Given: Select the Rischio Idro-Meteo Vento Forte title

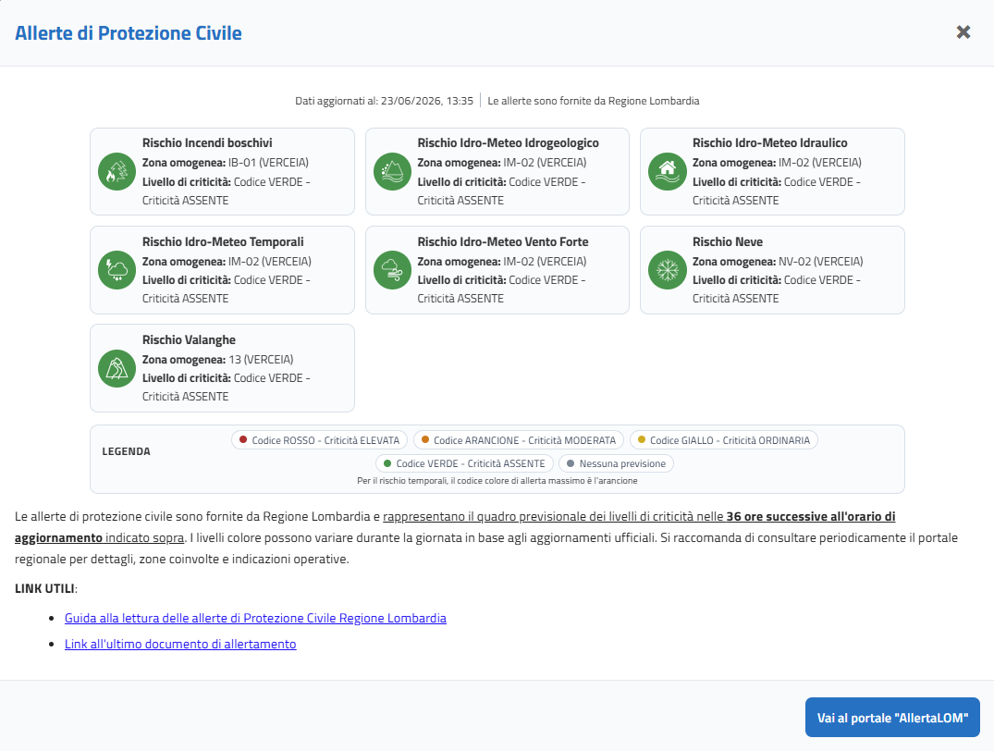Looking at the screenshot, I should coord(503,241).
